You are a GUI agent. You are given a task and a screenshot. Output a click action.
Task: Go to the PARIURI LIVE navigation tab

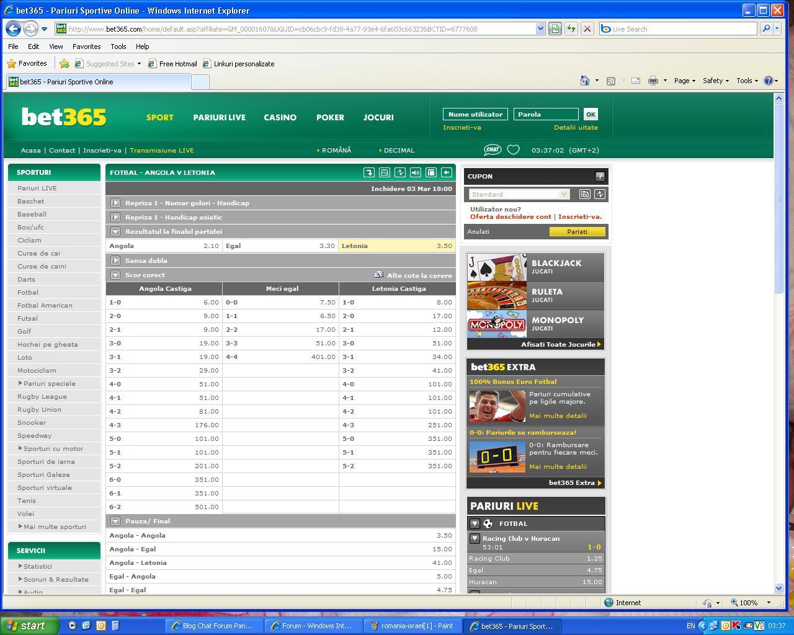click(219, 117)
